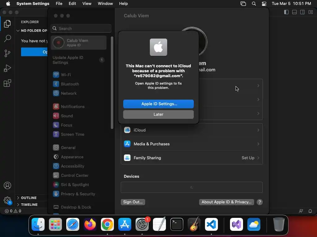Open VS Code Source Control icon

coord(7,53)
